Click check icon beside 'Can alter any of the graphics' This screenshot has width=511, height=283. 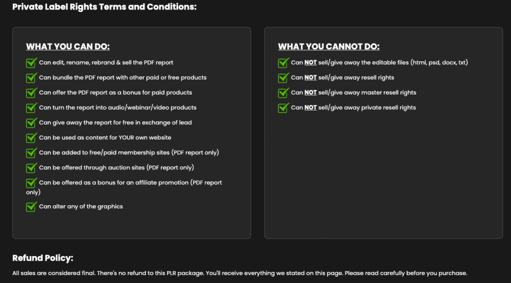coord(31,206)
